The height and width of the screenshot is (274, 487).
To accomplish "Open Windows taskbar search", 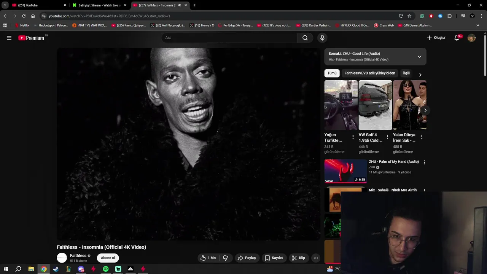I will 18,269.
